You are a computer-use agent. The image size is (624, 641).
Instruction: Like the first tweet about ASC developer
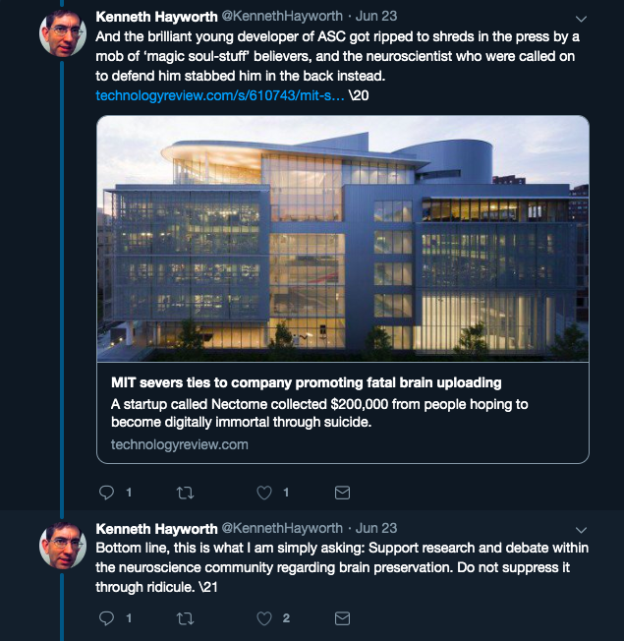264,493
